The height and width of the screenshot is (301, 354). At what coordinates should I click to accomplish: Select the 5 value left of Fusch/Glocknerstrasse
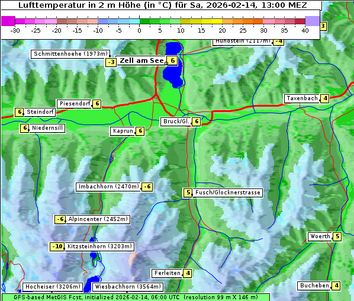coord(188,193)
